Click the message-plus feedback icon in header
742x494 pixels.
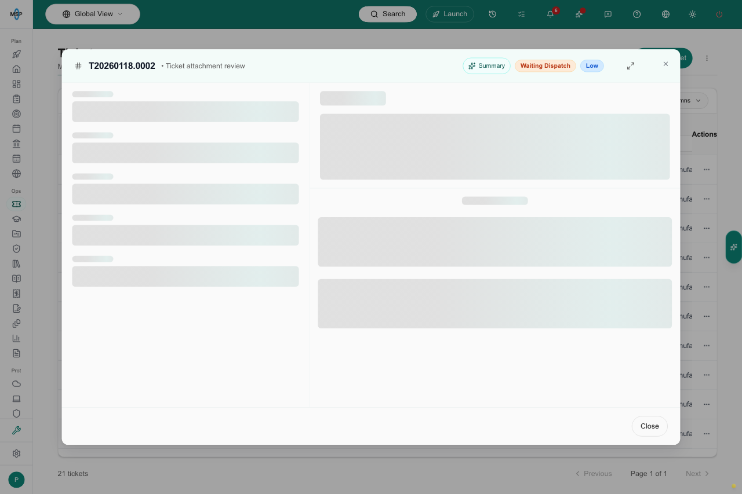[x=608, y=14]
